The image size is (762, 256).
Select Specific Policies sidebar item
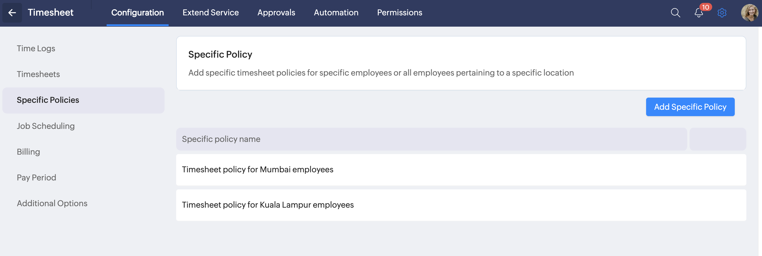click(x=48, y=100)
